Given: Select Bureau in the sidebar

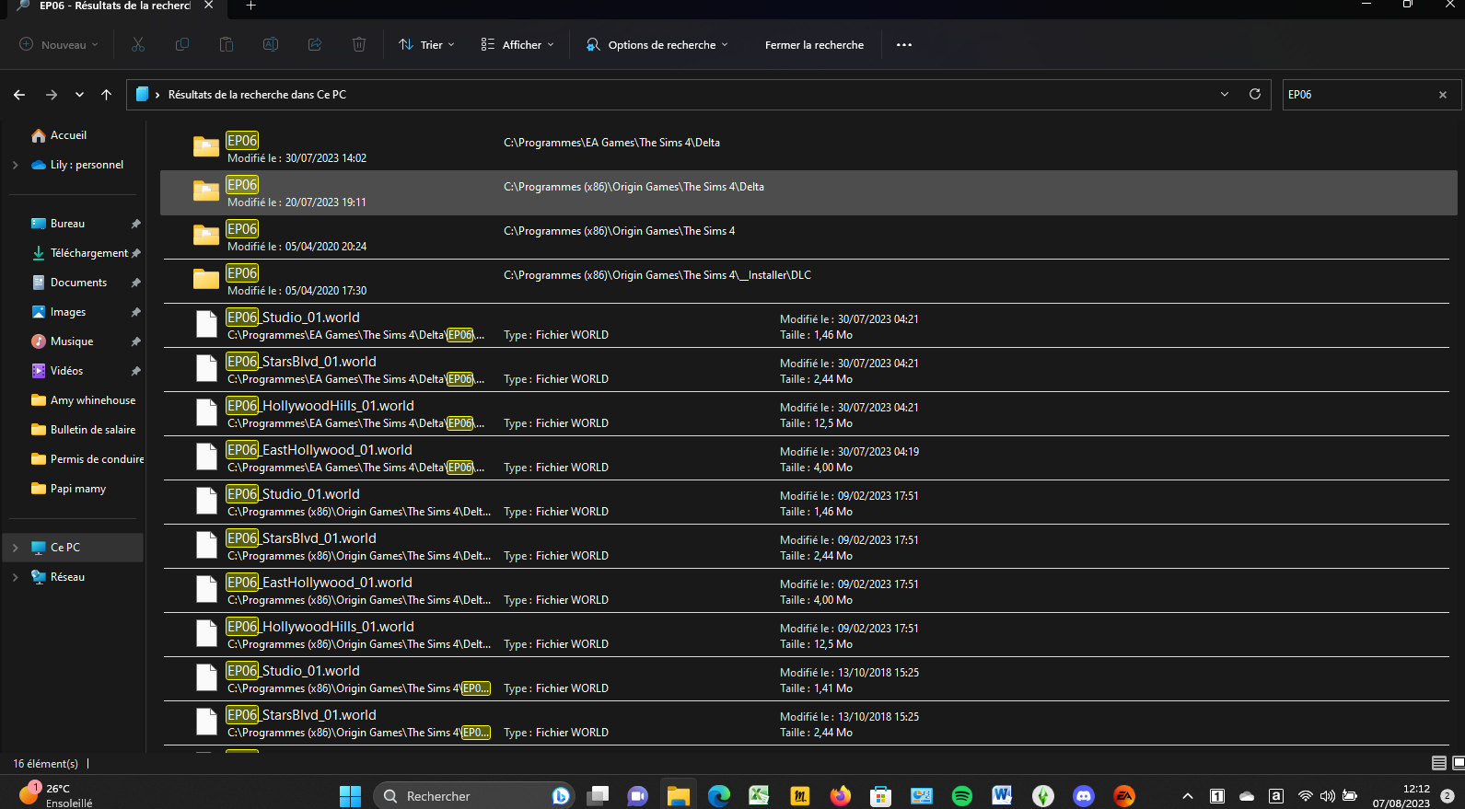Looking at the screenshot, I should [x=67, y=224].
